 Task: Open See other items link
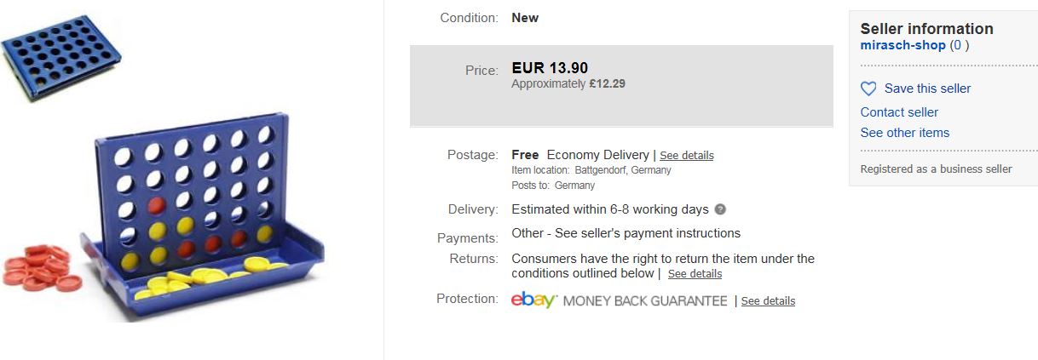[x=905, y=133]
